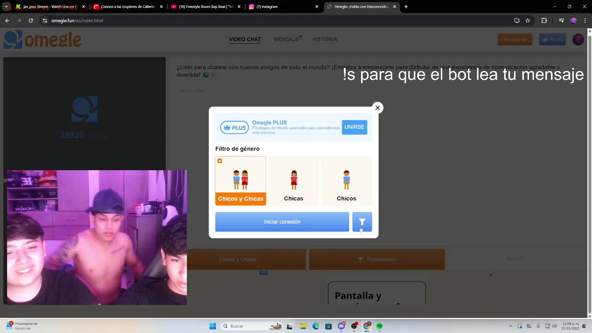The image size is (592, 333).
Task: Click the NUEVO button
Action: click(516, 259)
